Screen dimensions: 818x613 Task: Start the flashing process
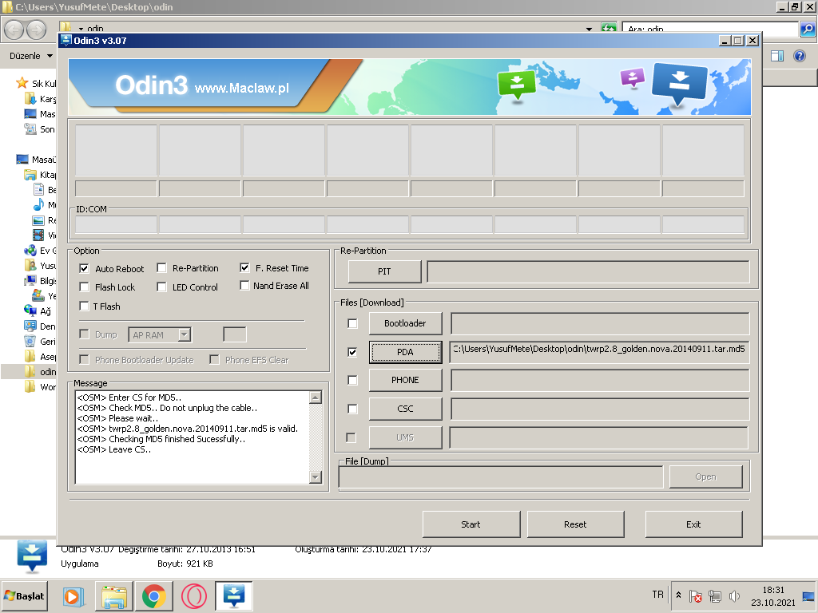[x=471, y=524]
